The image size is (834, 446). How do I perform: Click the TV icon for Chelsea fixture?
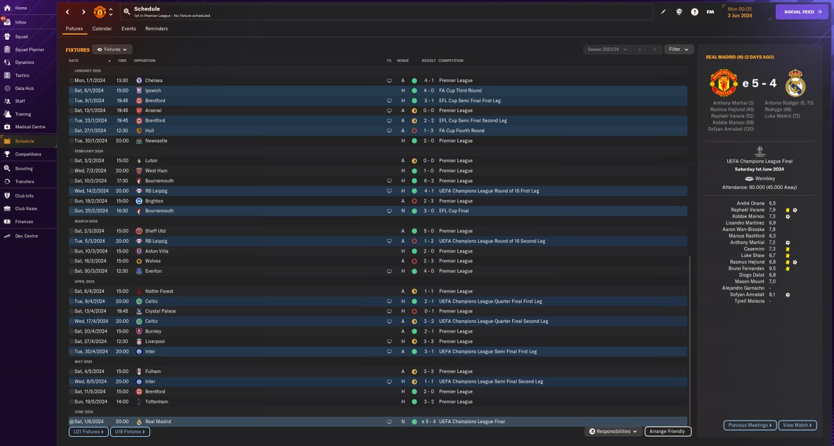click(x=389, y=81)
